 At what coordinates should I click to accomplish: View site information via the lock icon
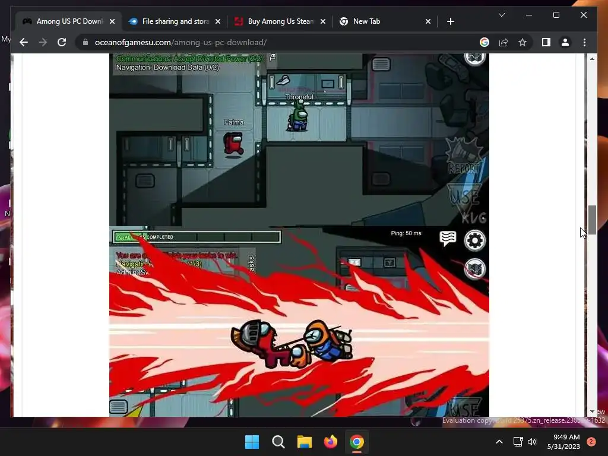(85, 42)
